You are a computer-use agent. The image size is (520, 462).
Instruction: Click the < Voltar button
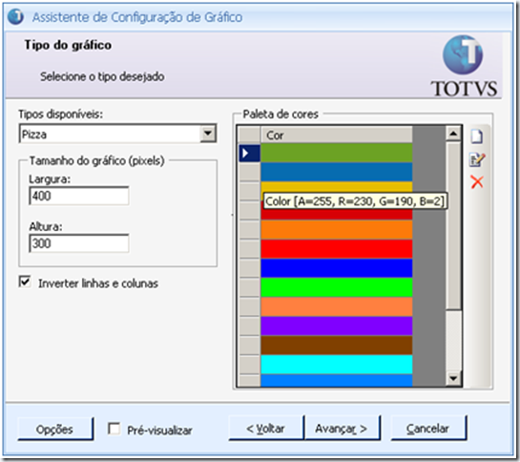pos(266,429)
